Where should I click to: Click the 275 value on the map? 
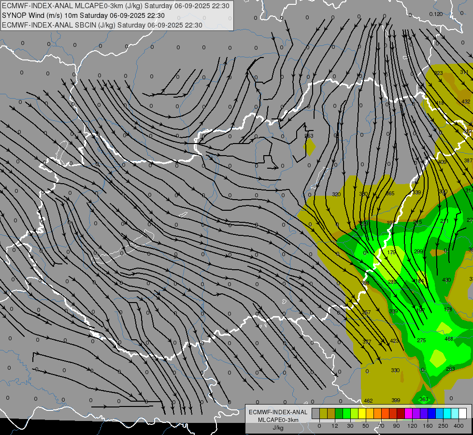(x=421, y=340)
